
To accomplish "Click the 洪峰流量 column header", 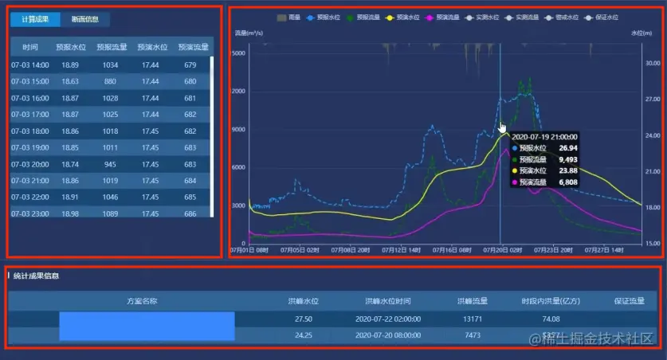I will 473,301.
